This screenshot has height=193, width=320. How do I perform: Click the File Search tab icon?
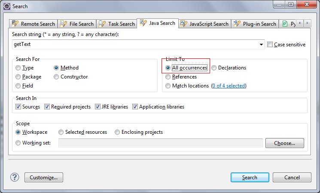pos(63,24)
